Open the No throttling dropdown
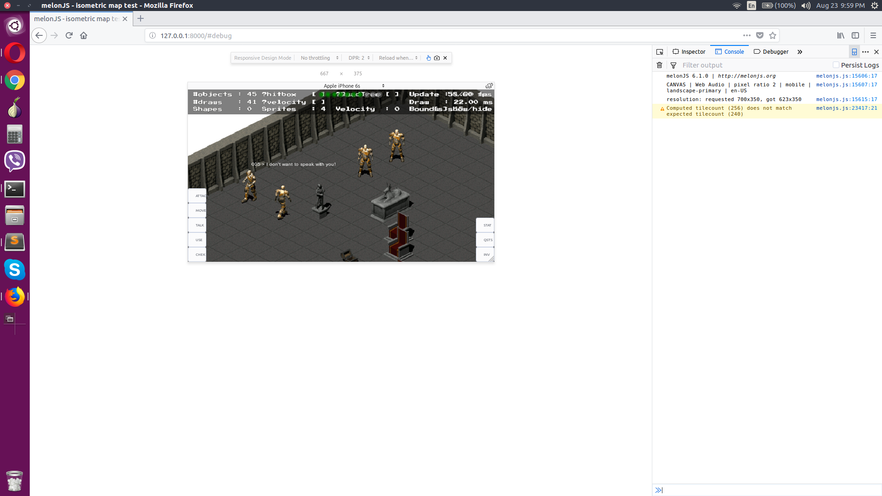This screenshot has width=882, height=496. click(319, 58)
